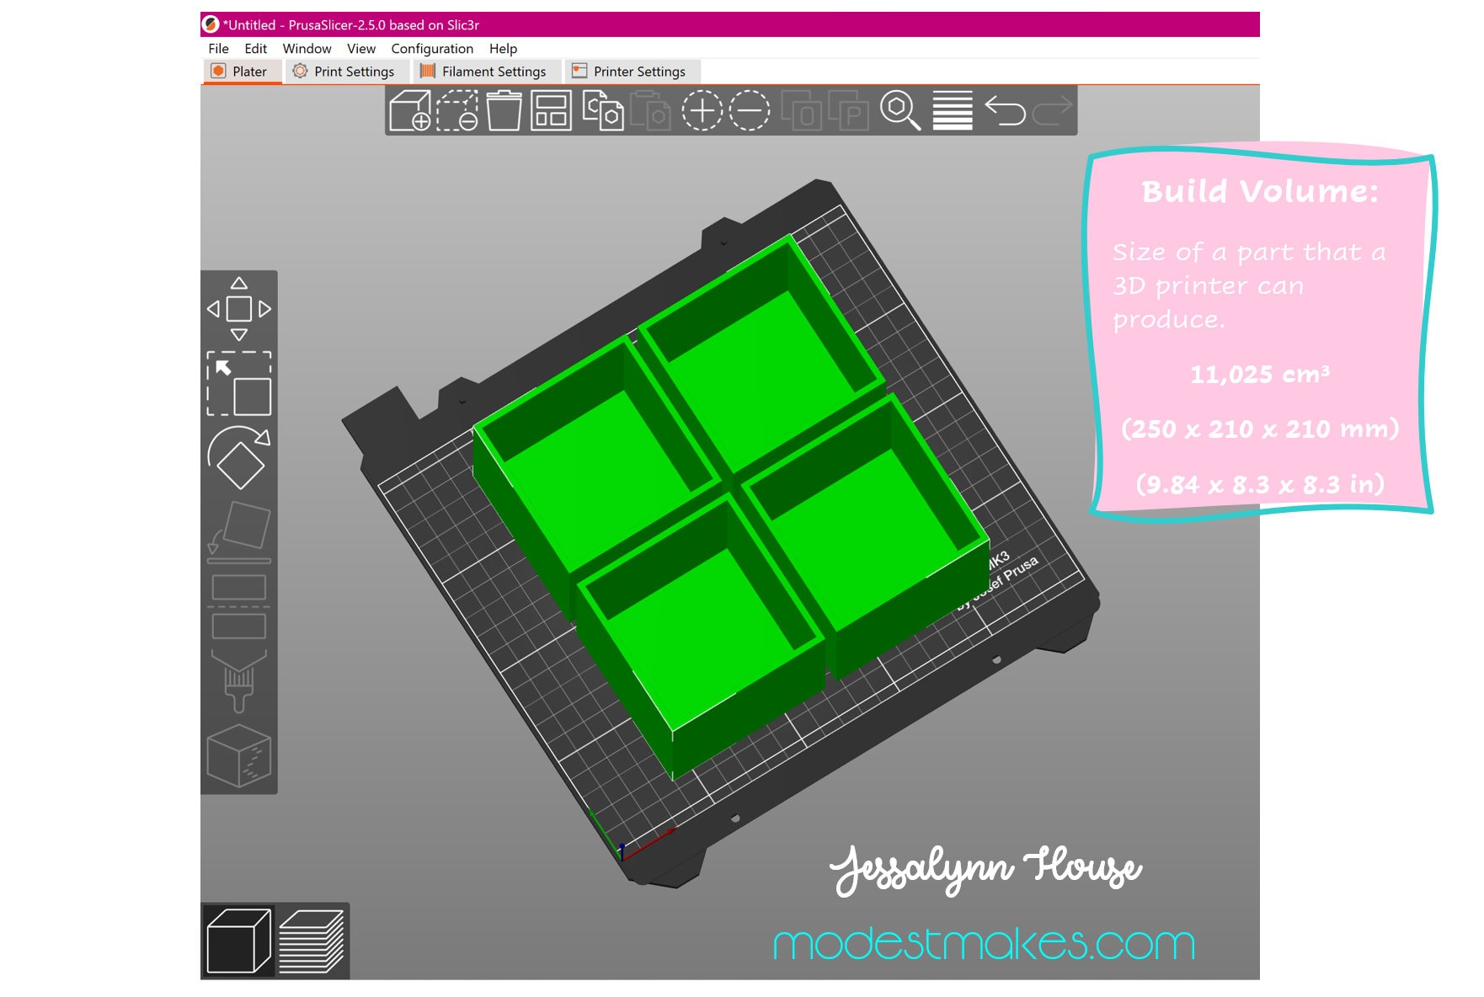
Task: Switch to sliced layers preview
Action: pos(312,941)
